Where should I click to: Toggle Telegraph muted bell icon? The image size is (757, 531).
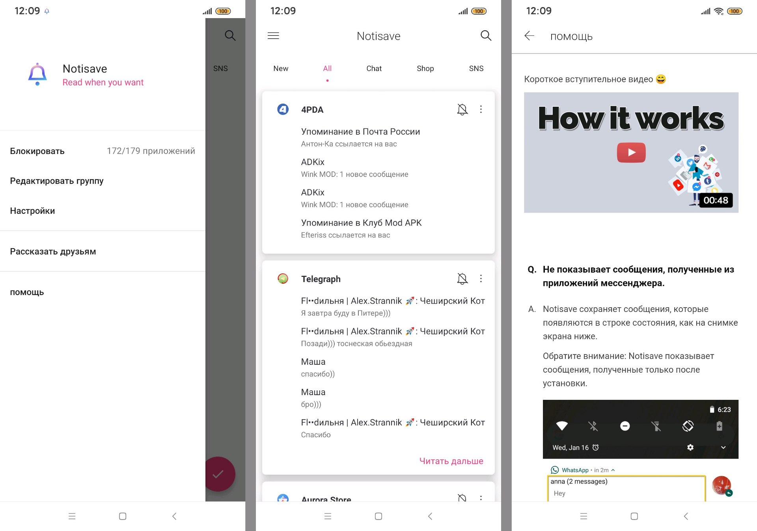(x=462, y=279)
